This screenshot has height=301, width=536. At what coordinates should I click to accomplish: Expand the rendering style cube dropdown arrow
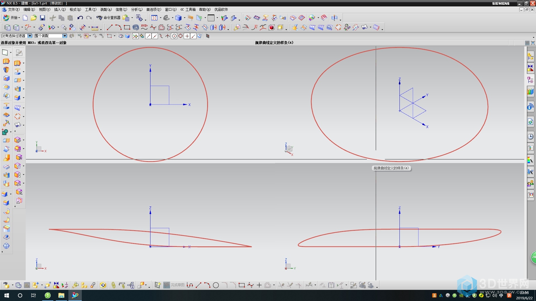pyautogui.click(x=185, y=18)
